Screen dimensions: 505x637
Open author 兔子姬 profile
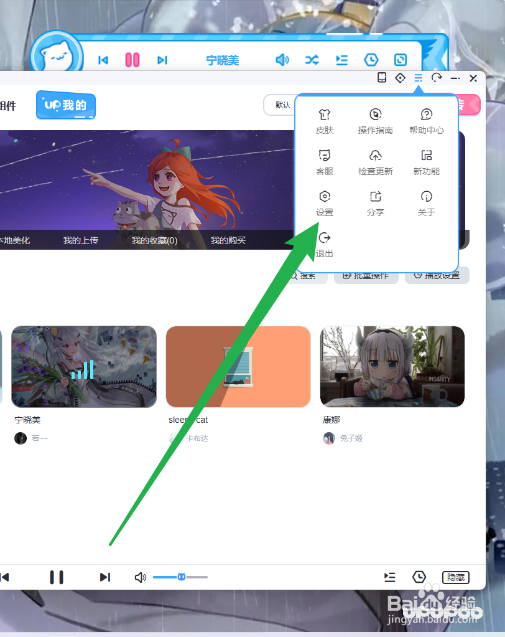351,438
